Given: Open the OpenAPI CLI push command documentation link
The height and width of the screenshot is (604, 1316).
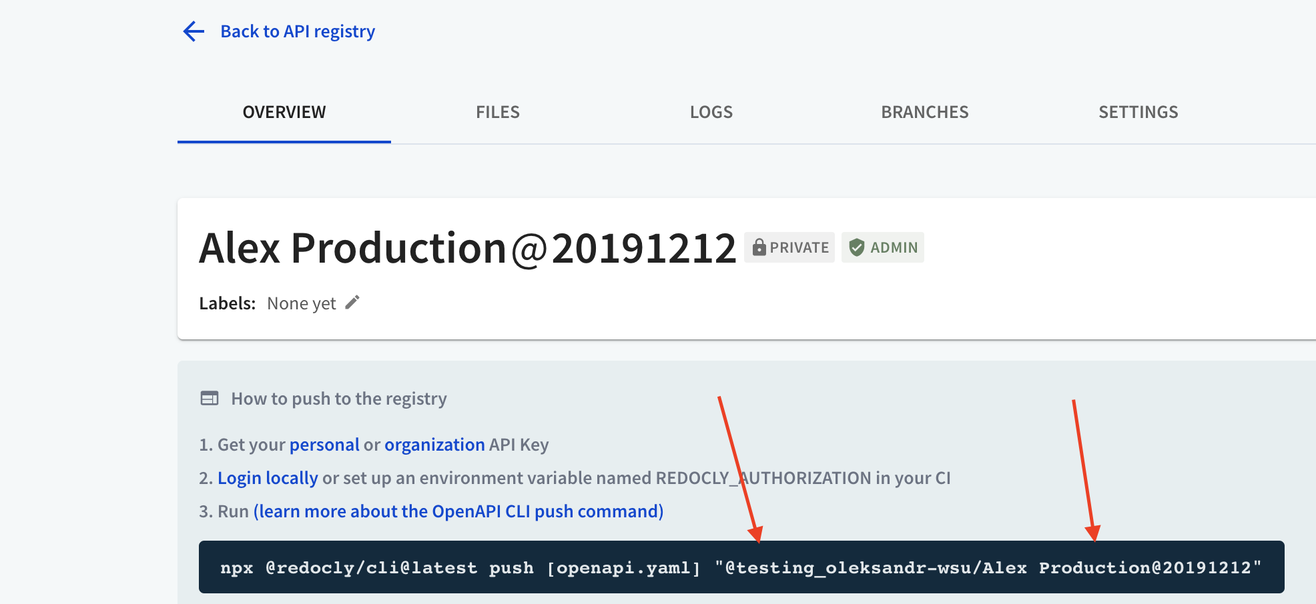Looking at the screenshot, I should click(457, 511).
